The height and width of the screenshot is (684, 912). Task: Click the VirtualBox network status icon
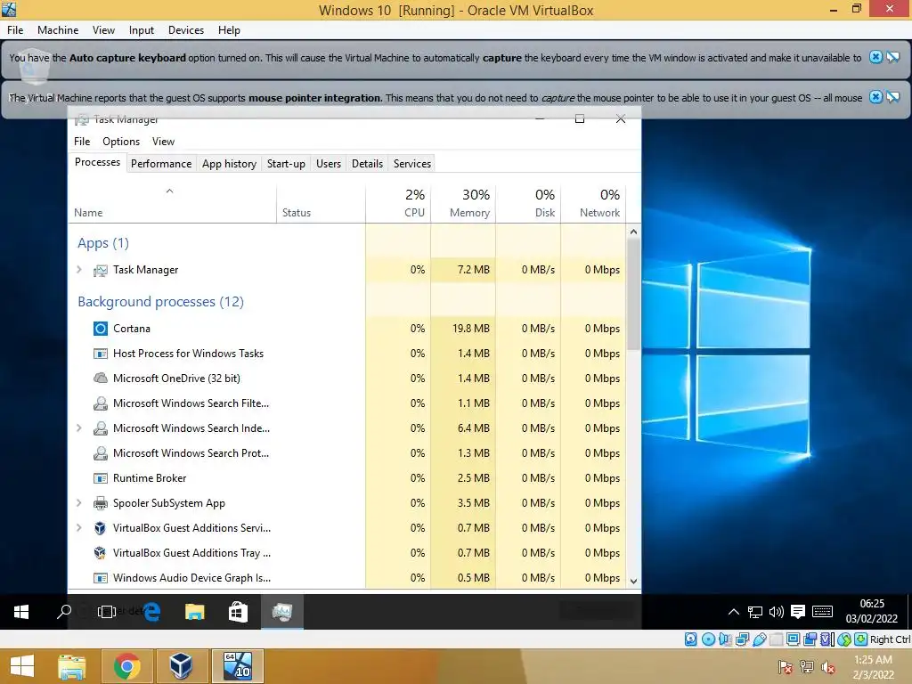pyautogui.click(x=742, y=639)
